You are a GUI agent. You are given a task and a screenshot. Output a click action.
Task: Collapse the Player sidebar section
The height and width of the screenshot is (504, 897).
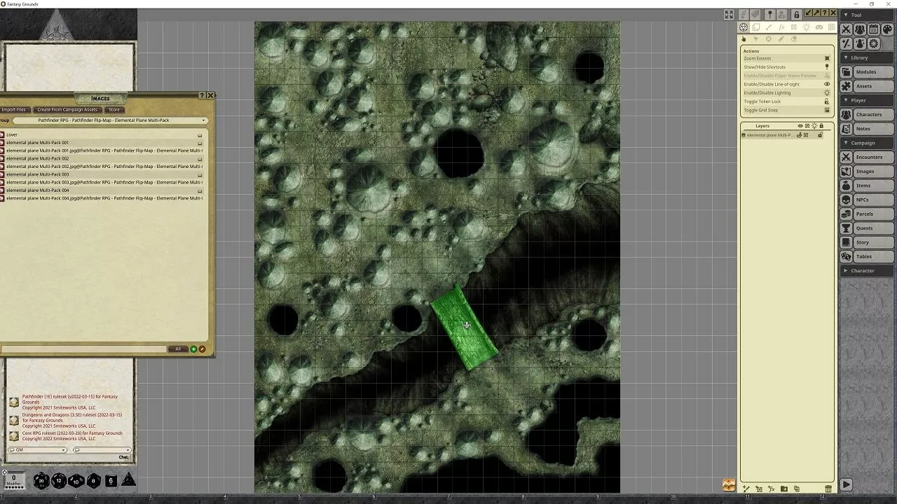click(x=868, y=100)
